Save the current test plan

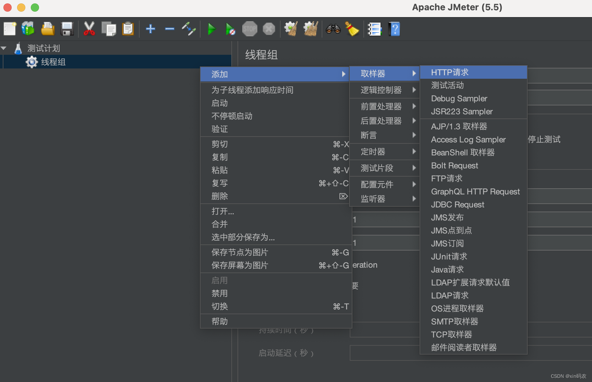tap(67, 29)
